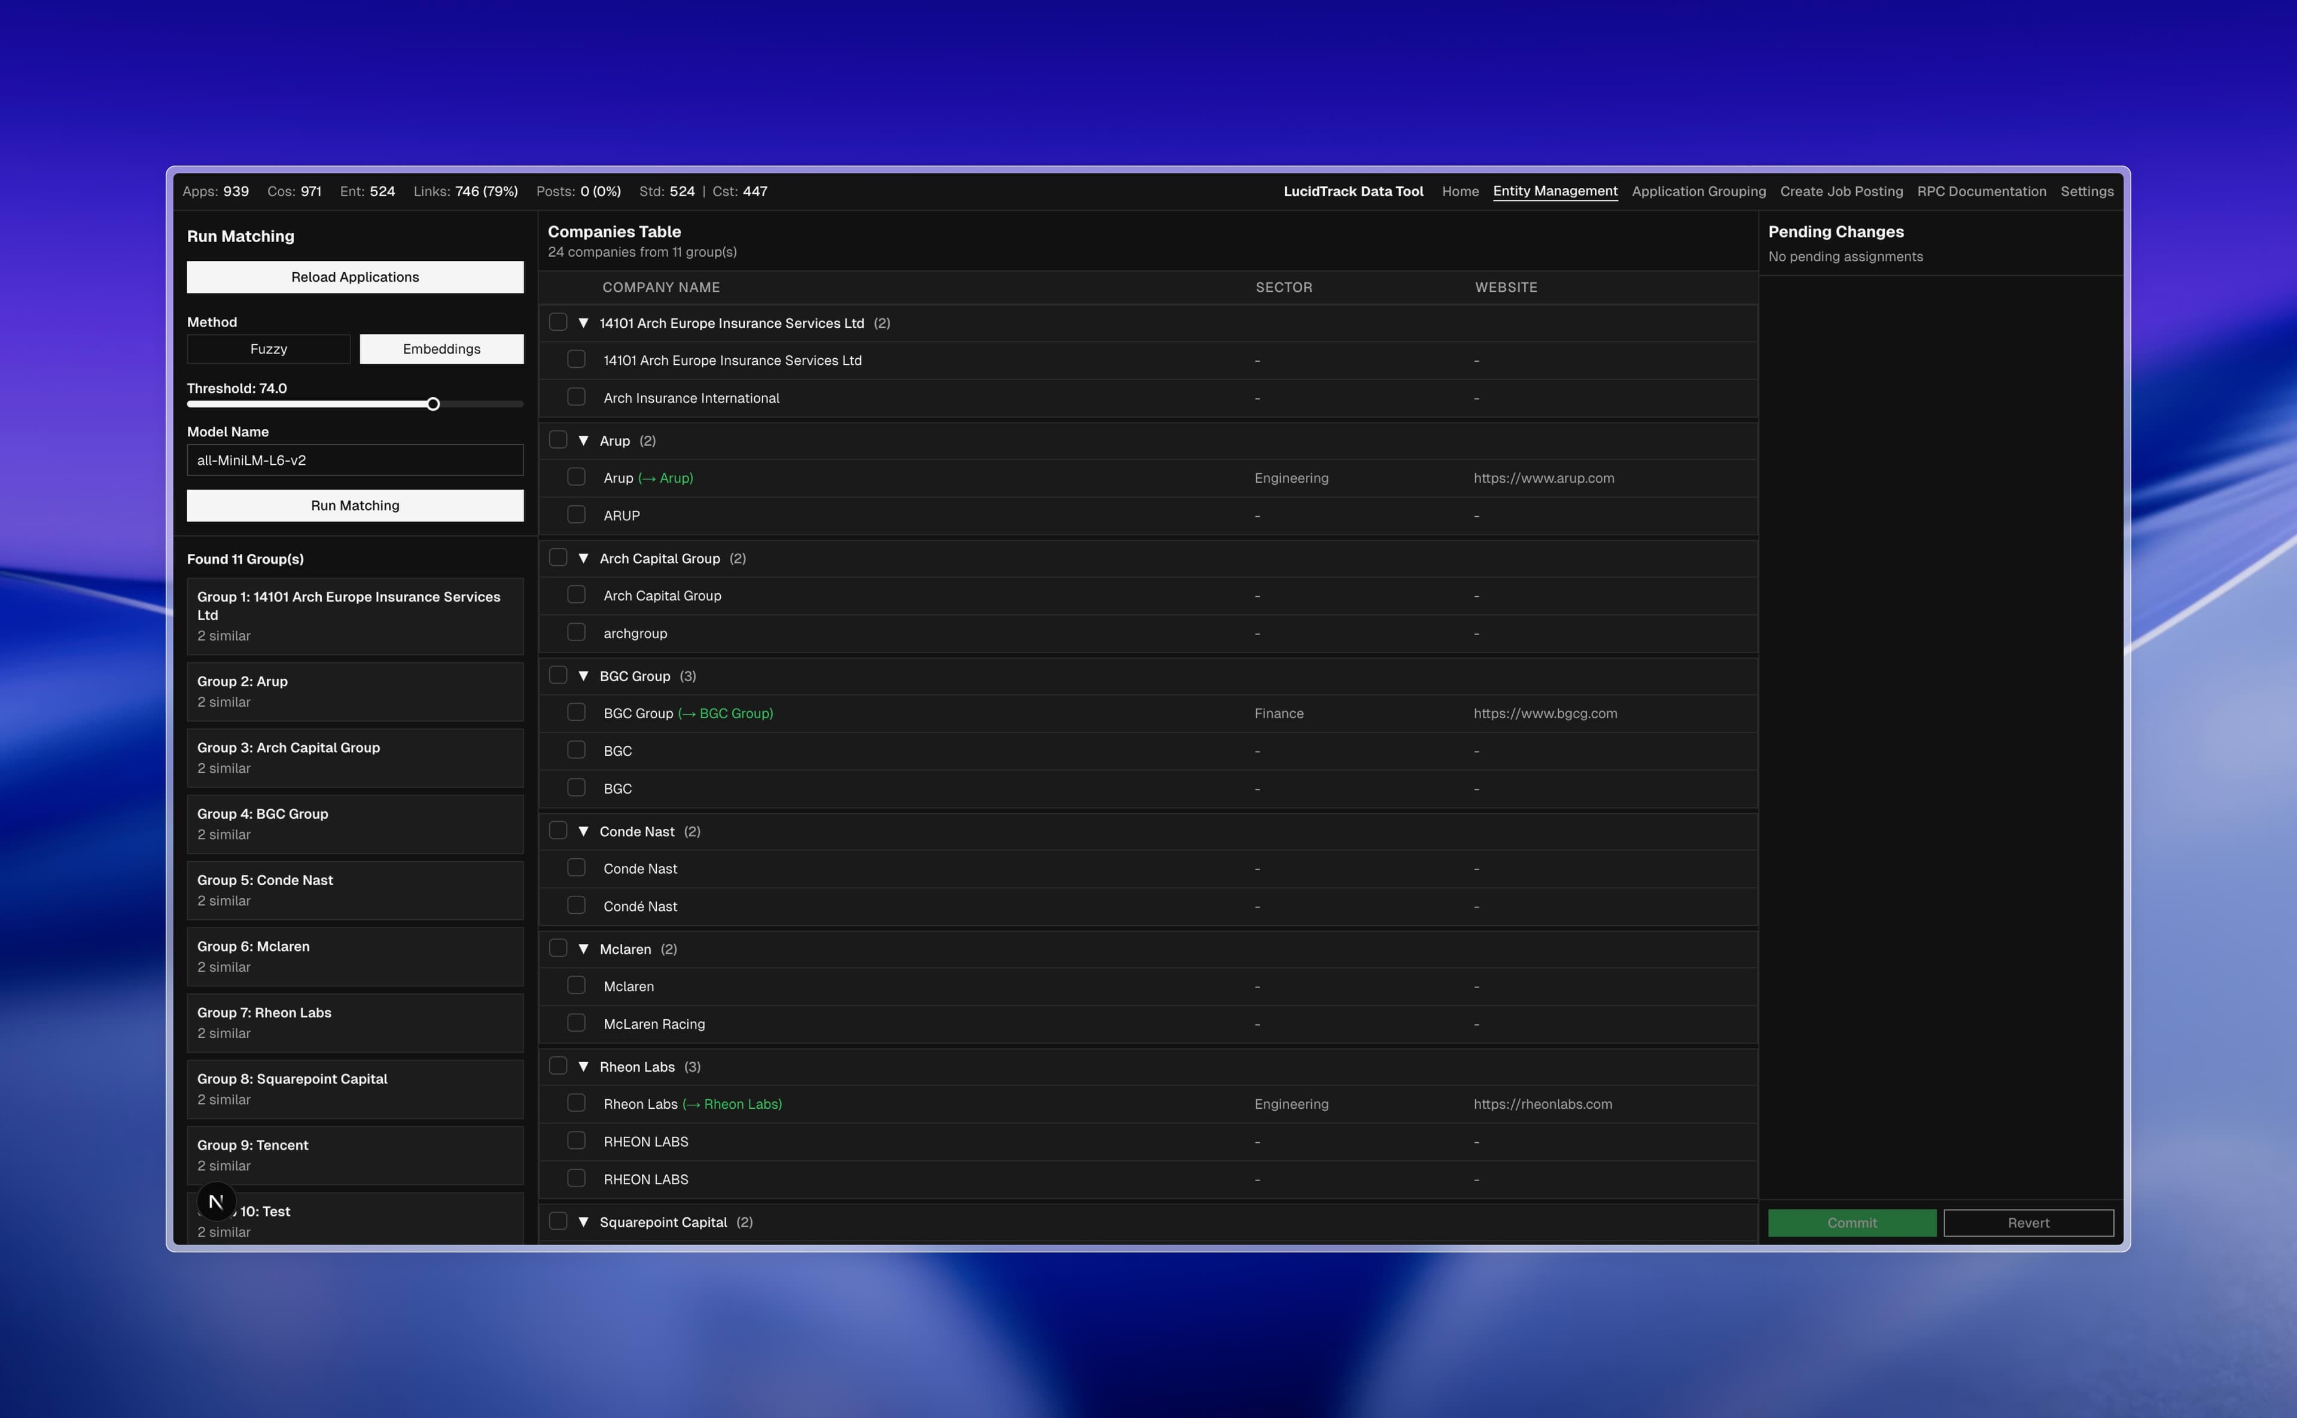Collapse the Arch Capital Group triangle
Image resolution: width=2297 pixels, height=1418 pixels.
[583, 558]
